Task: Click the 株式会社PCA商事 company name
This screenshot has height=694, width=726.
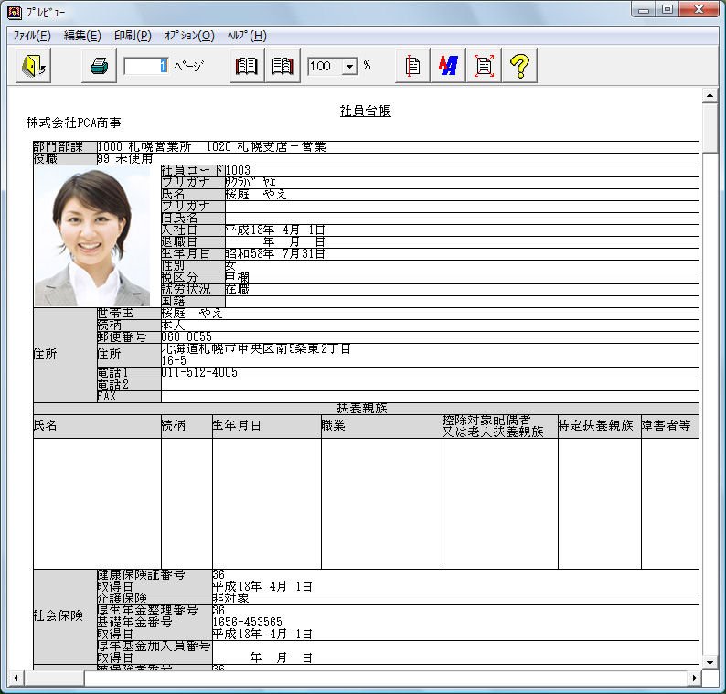Action: (74, 123)
